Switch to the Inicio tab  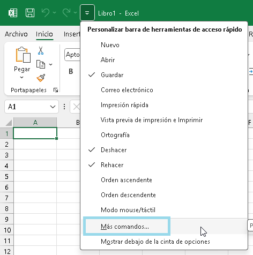tap(44, 34)
